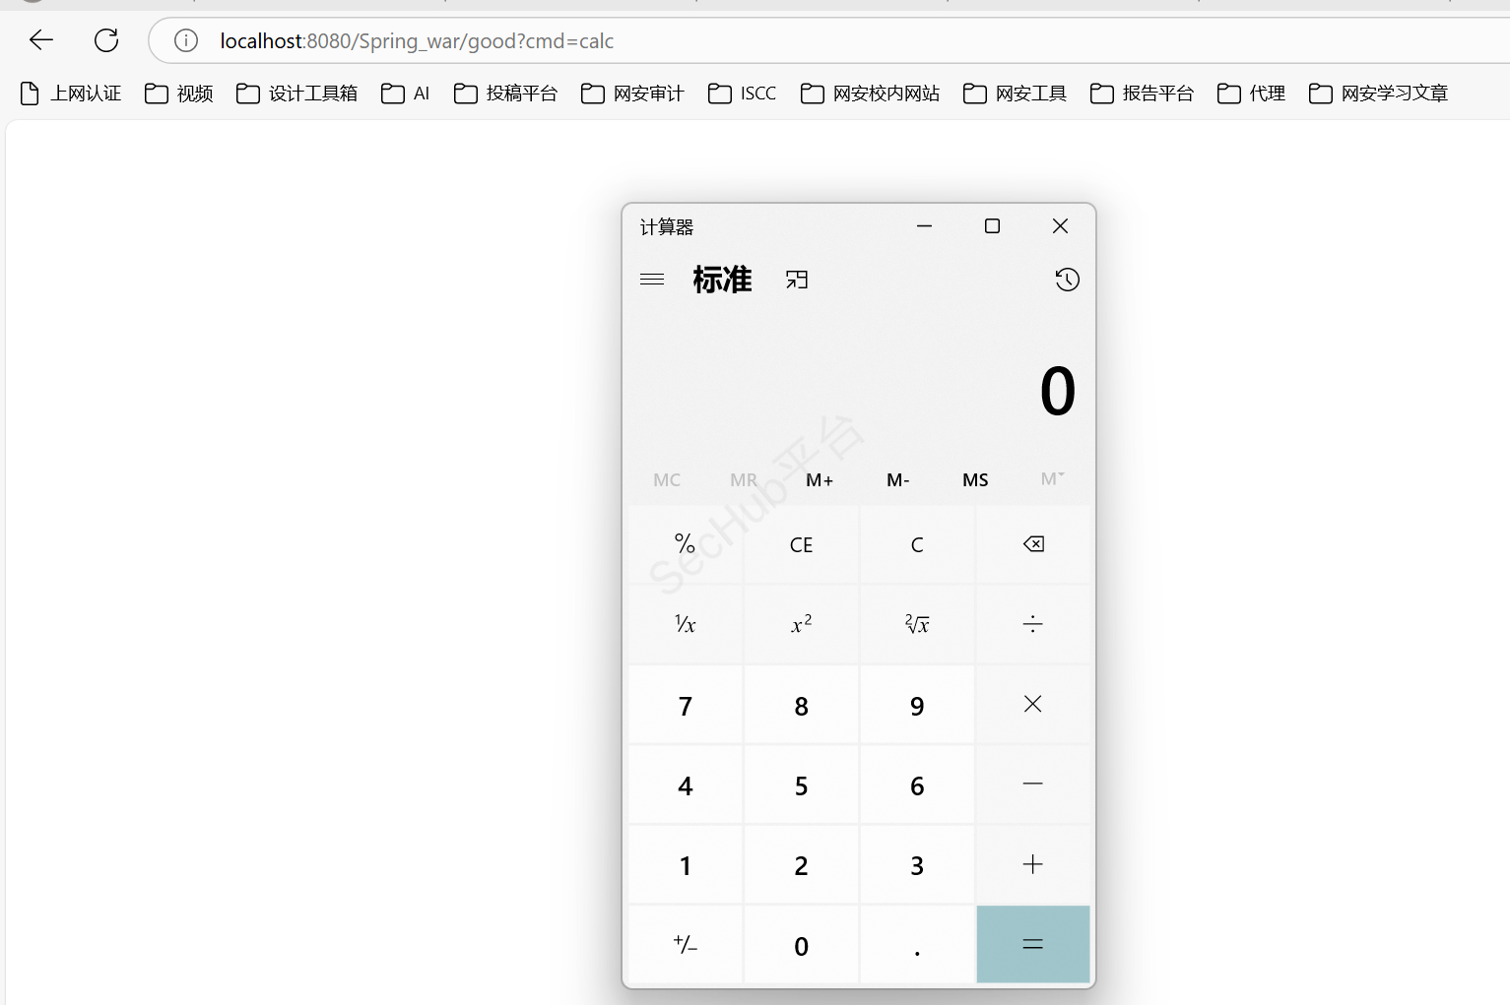
Task: Open the 网安工具 bookmark folder
Action: (1016, 94)
